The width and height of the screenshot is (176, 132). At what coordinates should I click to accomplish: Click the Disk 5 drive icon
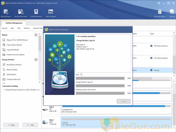point(45,122)
